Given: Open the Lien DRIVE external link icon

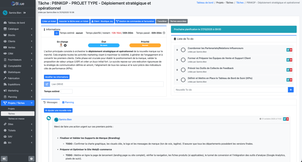Looking at the screenshot, I should click(x=47, y=84).
